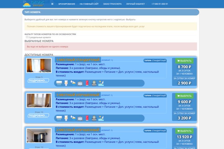The height and width of the screenshot is (149, 224).
Task: Click air conditioner icon in 1-местный стандартный
Action: [59, 83]
